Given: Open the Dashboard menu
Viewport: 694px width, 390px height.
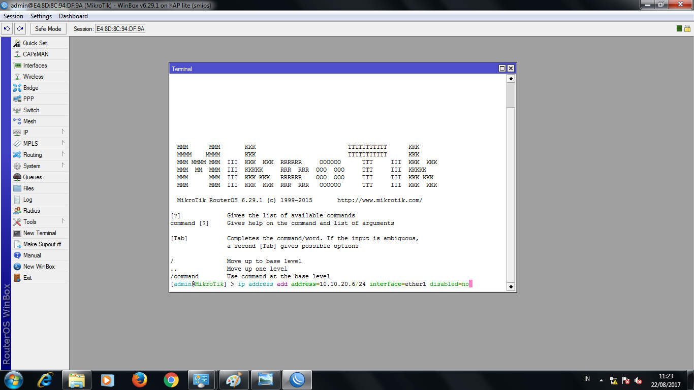Looking at the screenshot, I should point(73,16).
